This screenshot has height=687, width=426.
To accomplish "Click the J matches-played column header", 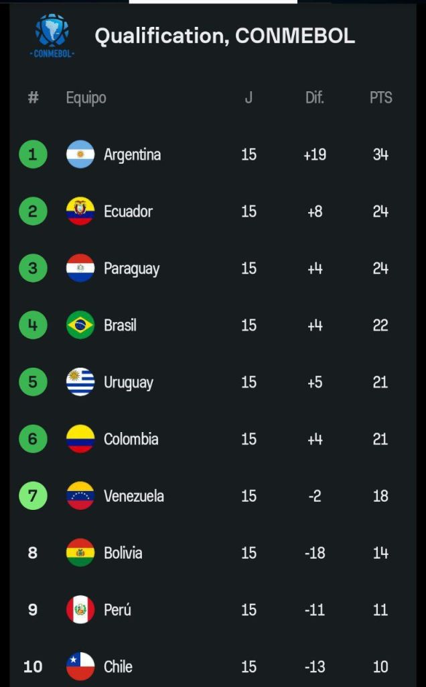I will point(248,98).
